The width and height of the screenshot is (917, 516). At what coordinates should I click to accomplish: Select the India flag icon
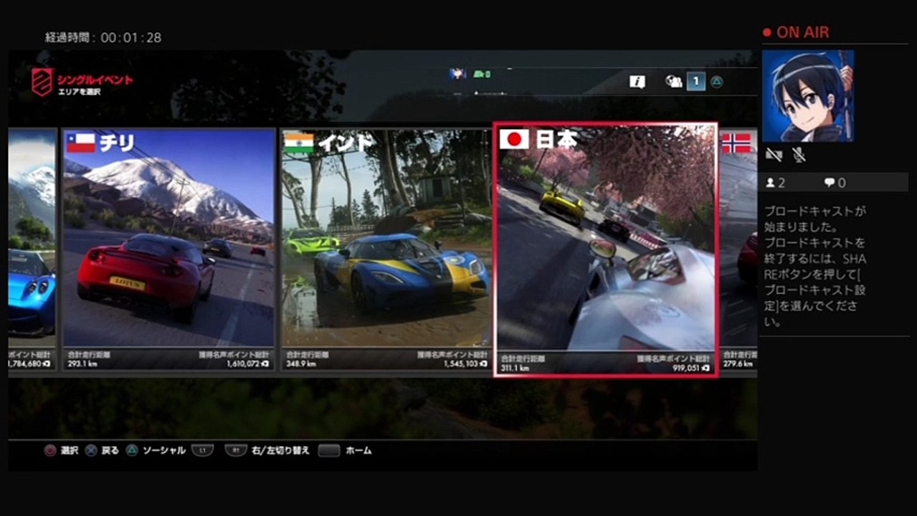pos(299,143)
